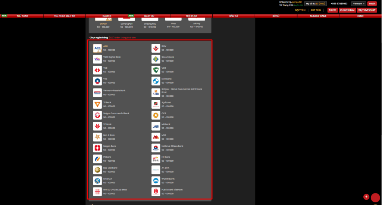Click the scroll-to-top arrow button
382x205 pixels.
366,197
